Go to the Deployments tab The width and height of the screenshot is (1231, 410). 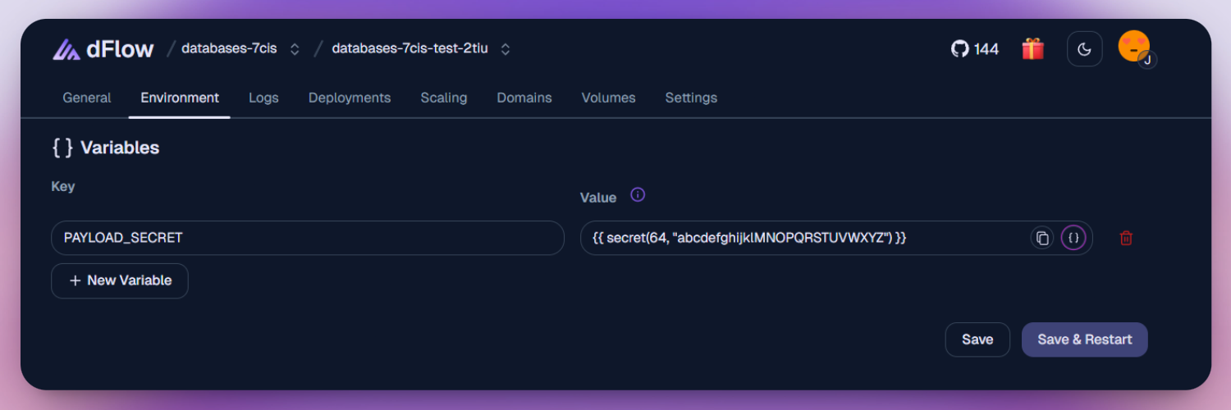(x=350, y=98)
